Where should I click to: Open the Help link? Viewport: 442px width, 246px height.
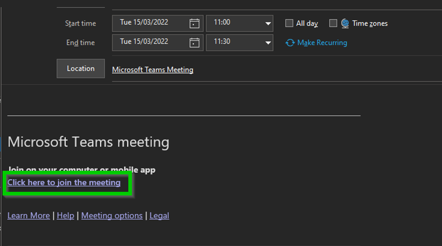tap(65, 216)
